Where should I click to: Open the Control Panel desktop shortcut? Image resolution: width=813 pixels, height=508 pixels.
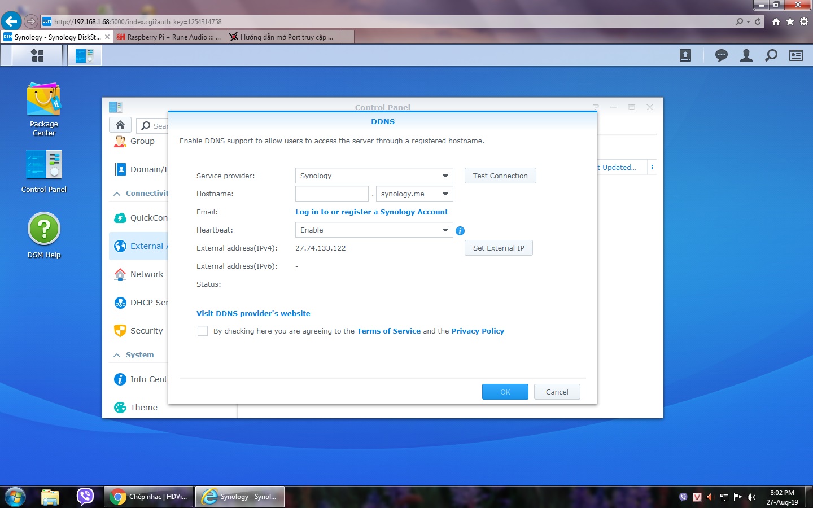(44, 172)
